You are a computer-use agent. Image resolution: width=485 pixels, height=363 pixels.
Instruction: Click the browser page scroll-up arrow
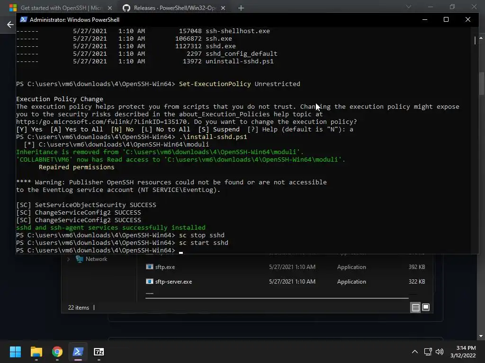tap(481, 38)
